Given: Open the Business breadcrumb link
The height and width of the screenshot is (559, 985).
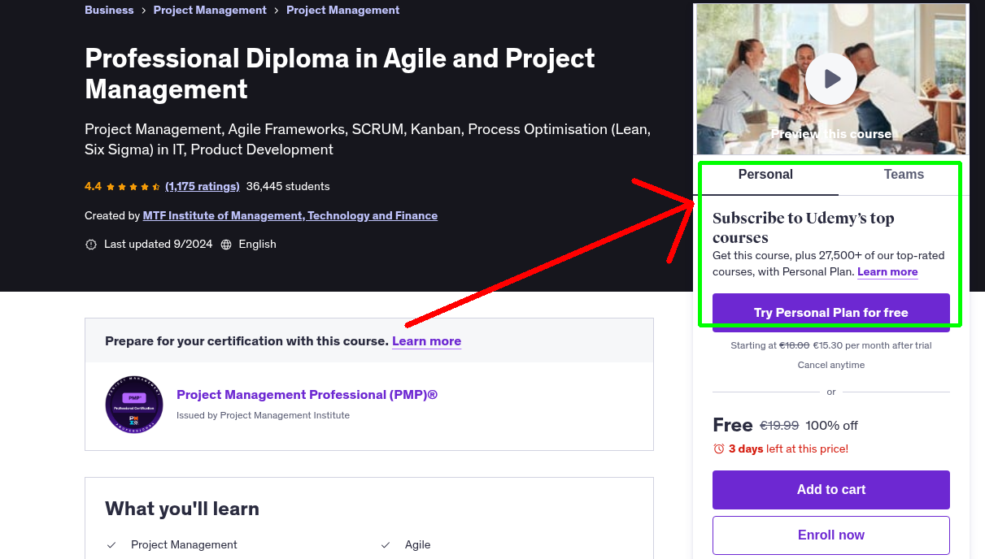Looking at the screenshot, I should (x=109, y=10).
